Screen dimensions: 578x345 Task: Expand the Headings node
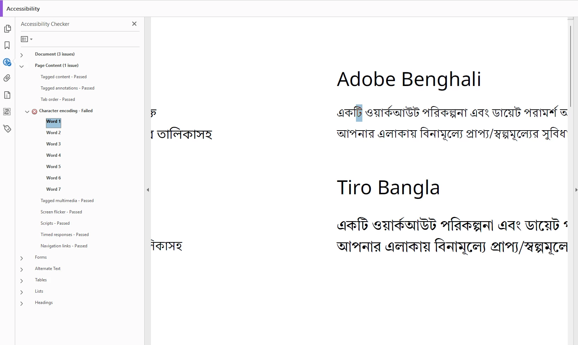(22, 304)
